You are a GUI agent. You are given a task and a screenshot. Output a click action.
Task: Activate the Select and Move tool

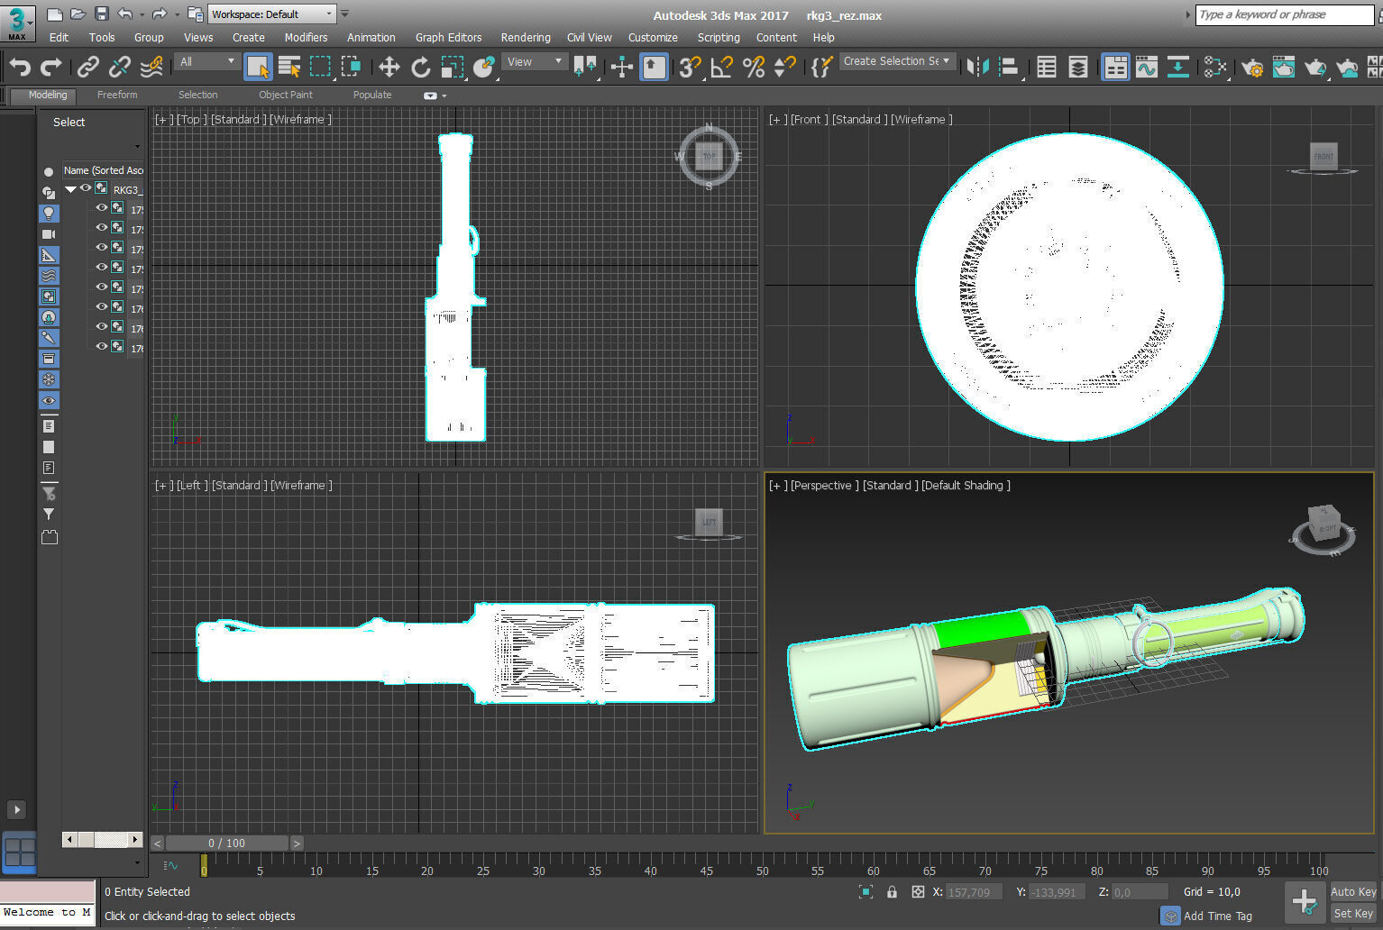pyautogui.click(x=389, y=67)
